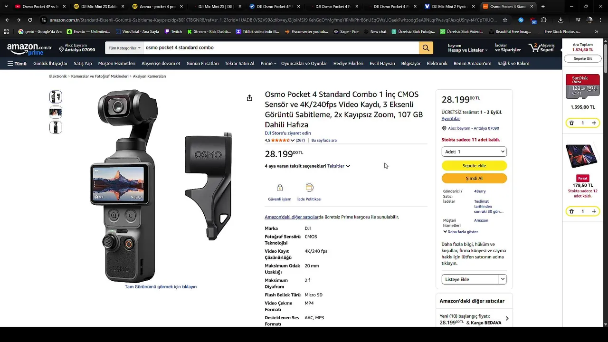Image resolution: width=608 pixels, height=342 pixels.
Task: Select the second product thumbnail
Action: (56, 112)
